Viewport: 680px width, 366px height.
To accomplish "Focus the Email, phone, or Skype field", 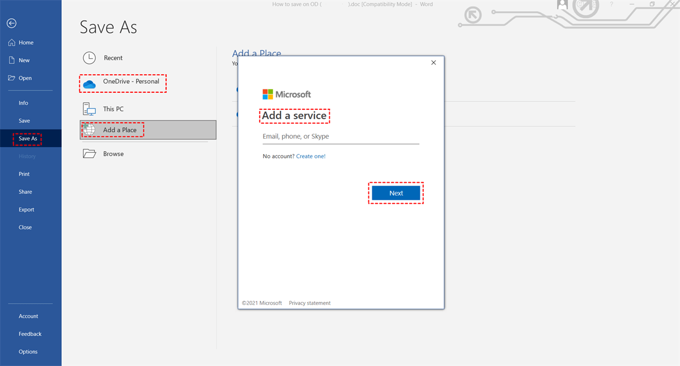I will coord(341,136).
